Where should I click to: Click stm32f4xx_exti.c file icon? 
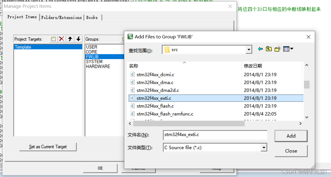click(x=133, y=98)
